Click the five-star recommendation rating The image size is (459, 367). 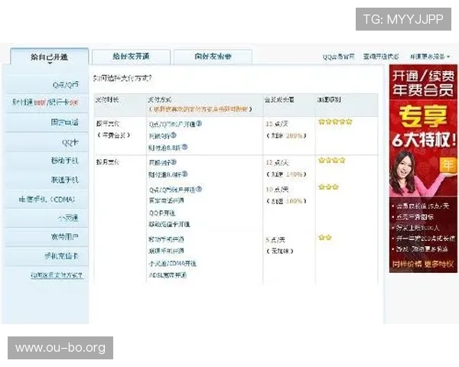point(335,122)
